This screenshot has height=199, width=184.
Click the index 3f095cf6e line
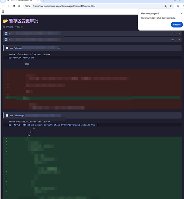29,55
